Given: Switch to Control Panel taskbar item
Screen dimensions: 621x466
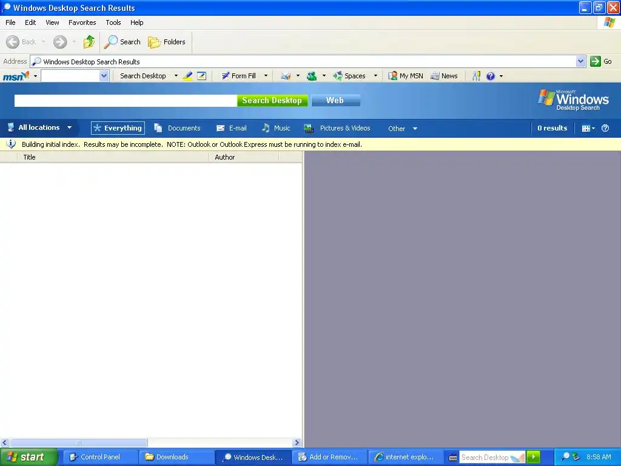Looking at the screenshot, I should (x=101, y=457).
